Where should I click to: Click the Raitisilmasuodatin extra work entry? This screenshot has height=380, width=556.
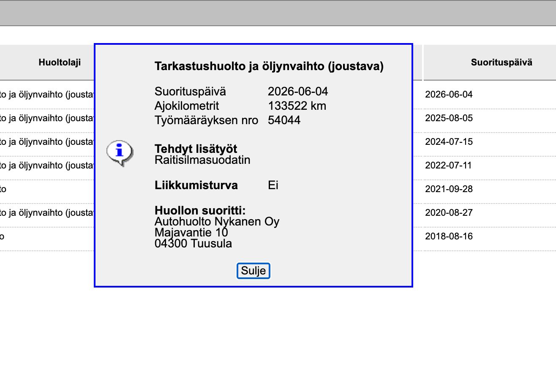[202, 160]
